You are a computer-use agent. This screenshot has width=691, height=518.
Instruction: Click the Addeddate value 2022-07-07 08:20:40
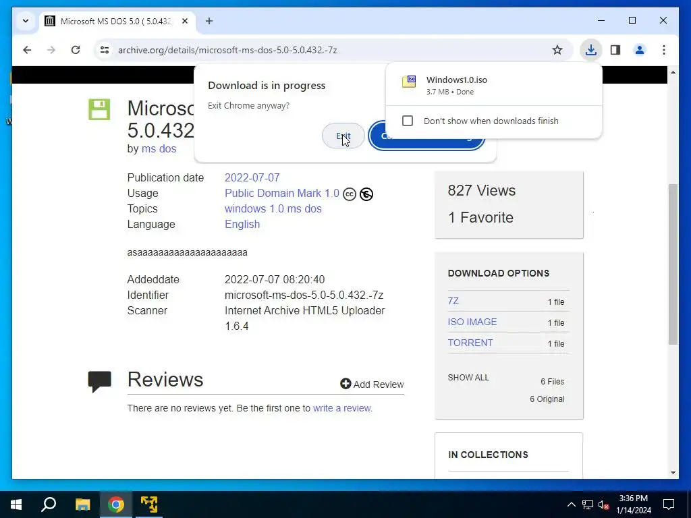point(275,279)
